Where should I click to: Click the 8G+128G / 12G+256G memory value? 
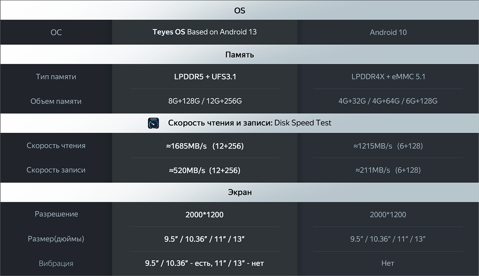click(205, 101)
